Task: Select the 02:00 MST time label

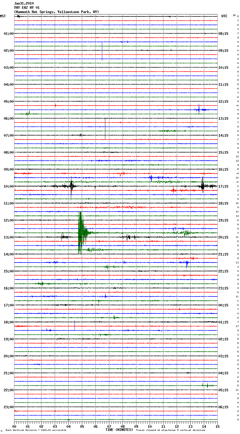Action: click(x=9, y=51)
